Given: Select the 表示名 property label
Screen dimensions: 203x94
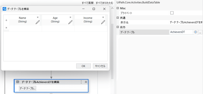Looking at the screenshot, I should tap(124, 23).
